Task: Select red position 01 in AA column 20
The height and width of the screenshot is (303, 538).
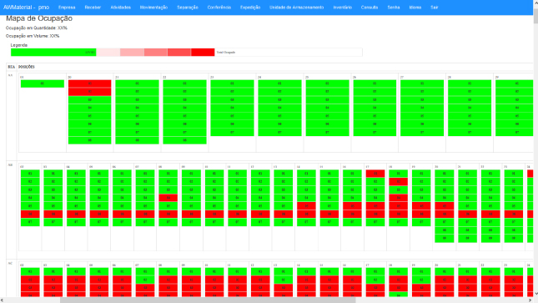Action: pyautogui.click(x=89, y=83)
